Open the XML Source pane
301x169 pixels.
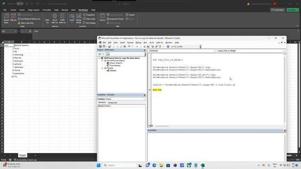click(x=103, y=18)
